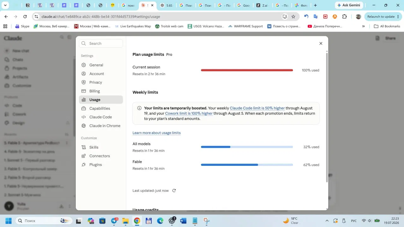The image size is (404, 227).
Task: Open the Skills customize page
Action: [x=101, y=147]
